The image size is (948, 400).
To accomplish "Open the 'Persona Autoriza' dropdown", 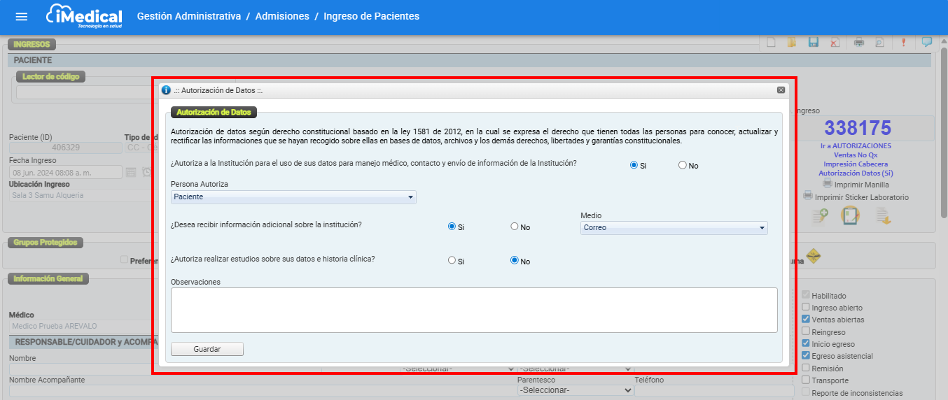I will tap(293, 197).
